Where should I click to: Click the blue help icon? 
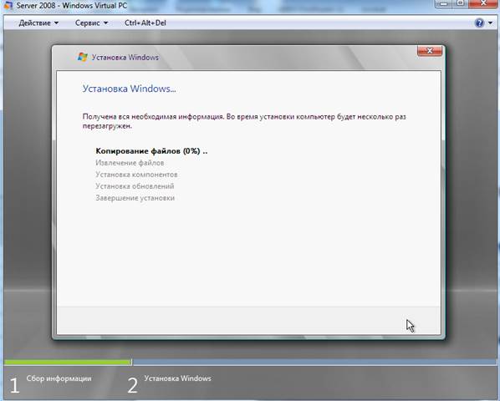pos(479,23)
